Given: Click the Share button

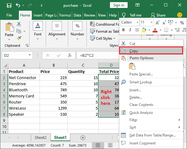Looking at the screenshot, I should (158, 15).
